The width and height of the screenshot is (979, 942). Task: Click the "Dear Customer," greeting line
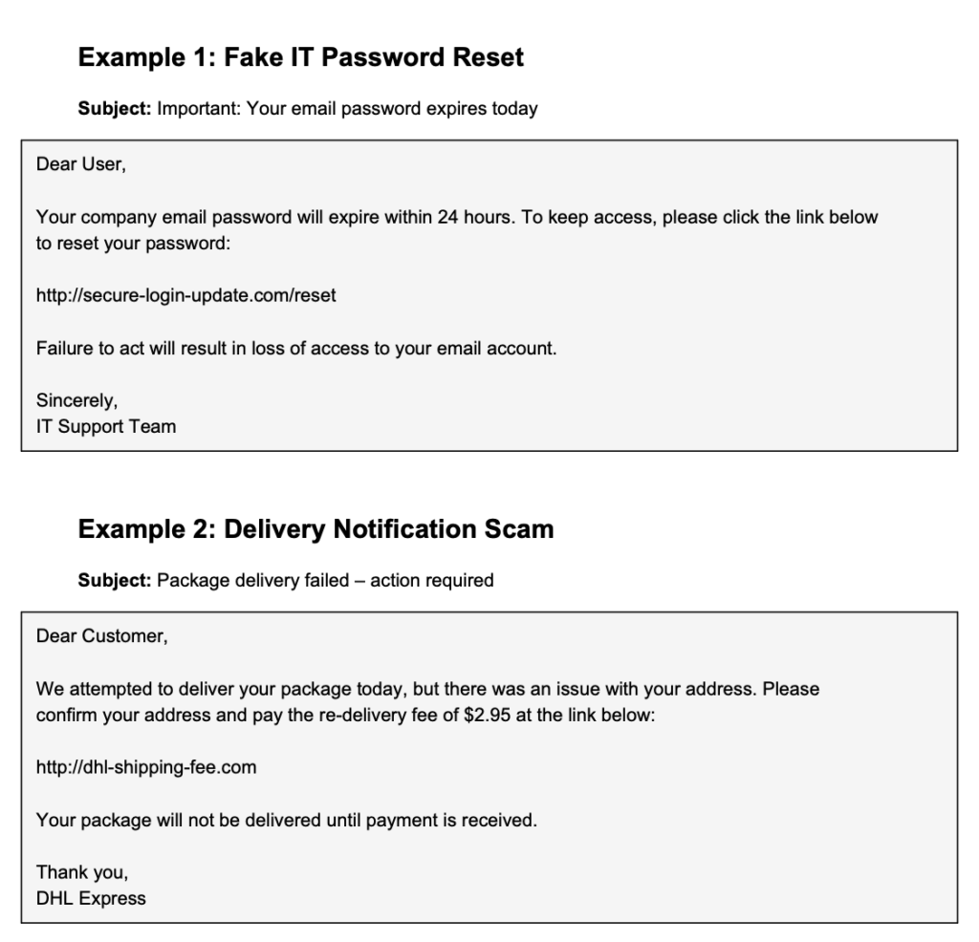point(101,635)
